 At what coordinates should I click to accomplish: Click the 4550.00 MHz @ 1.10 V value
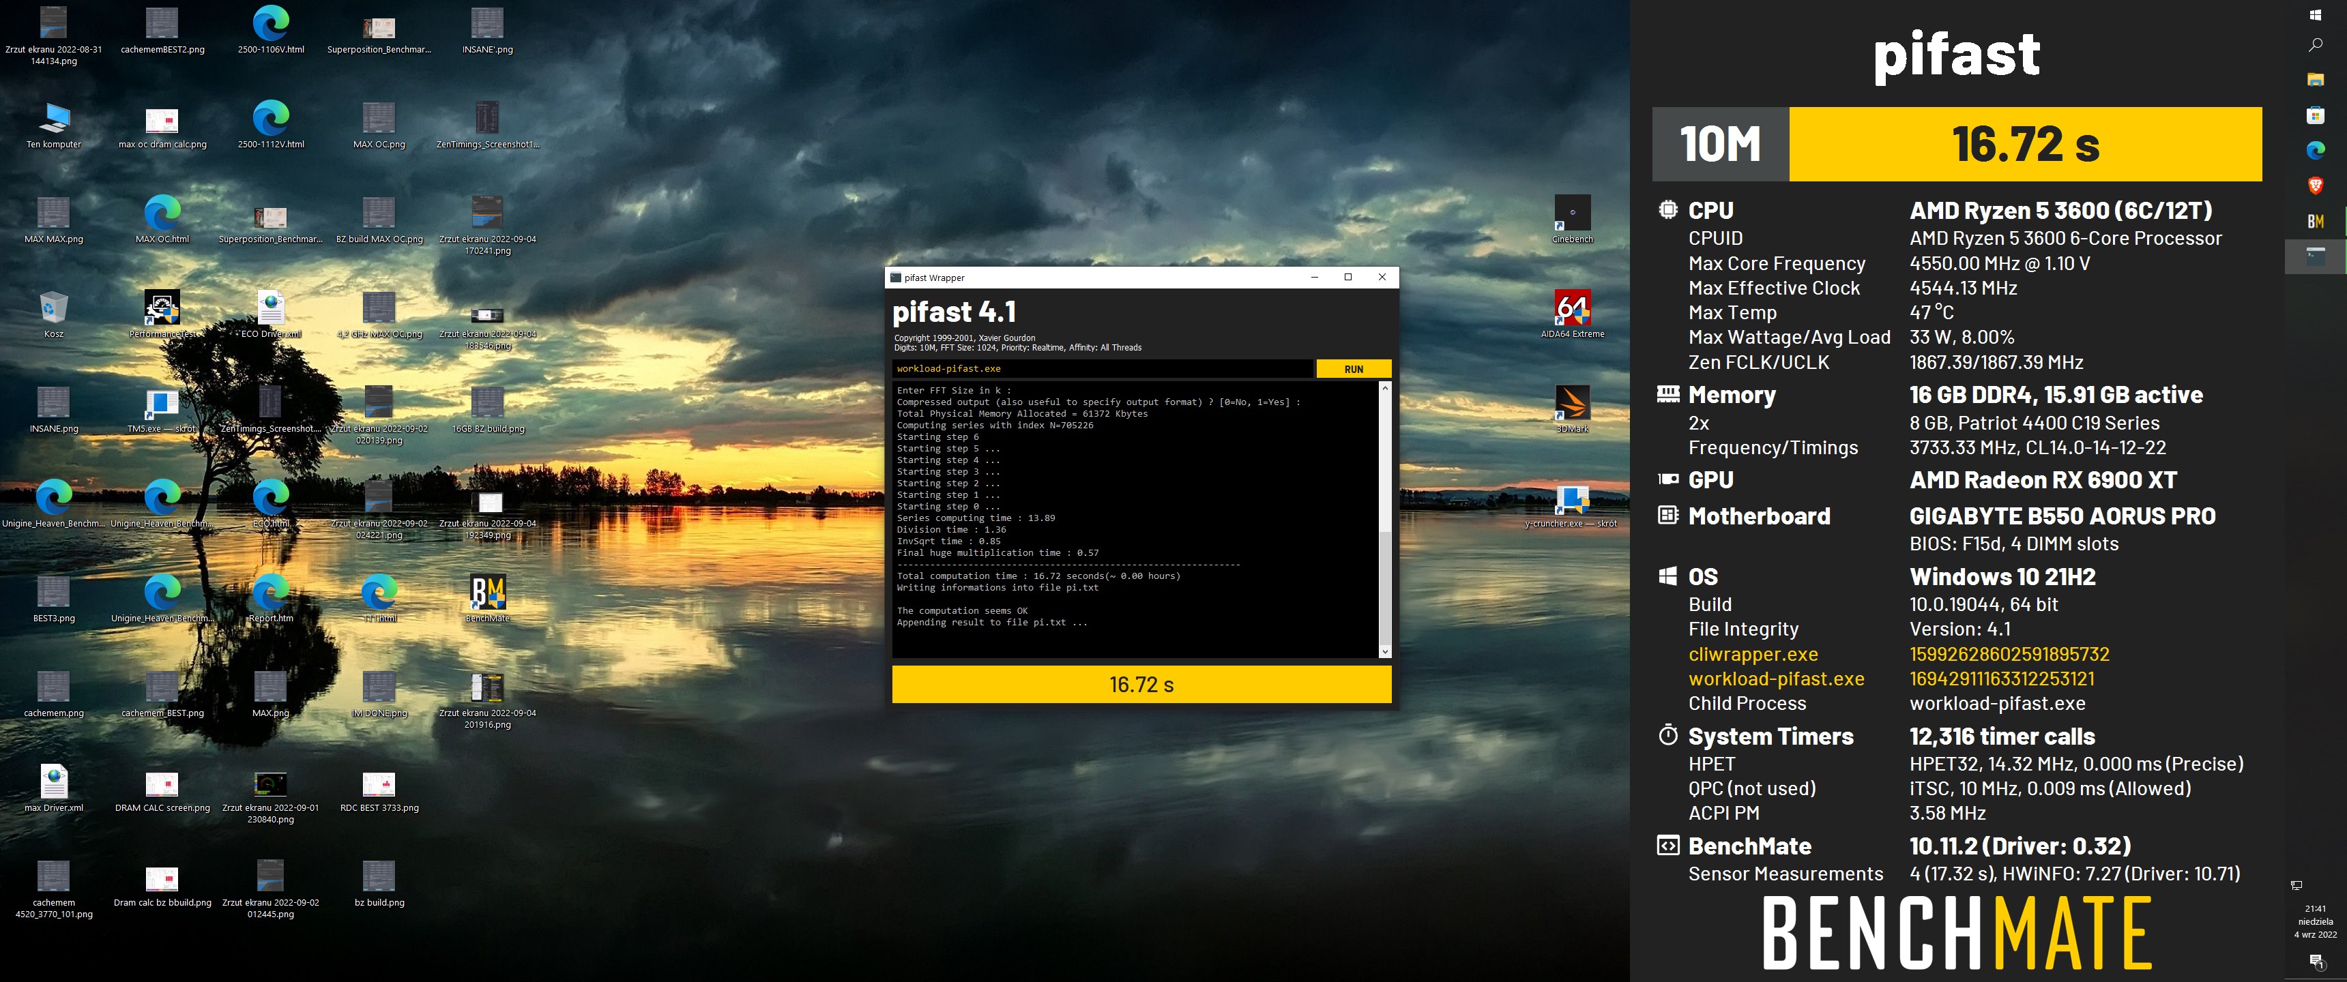click(x=2000, y=263)
